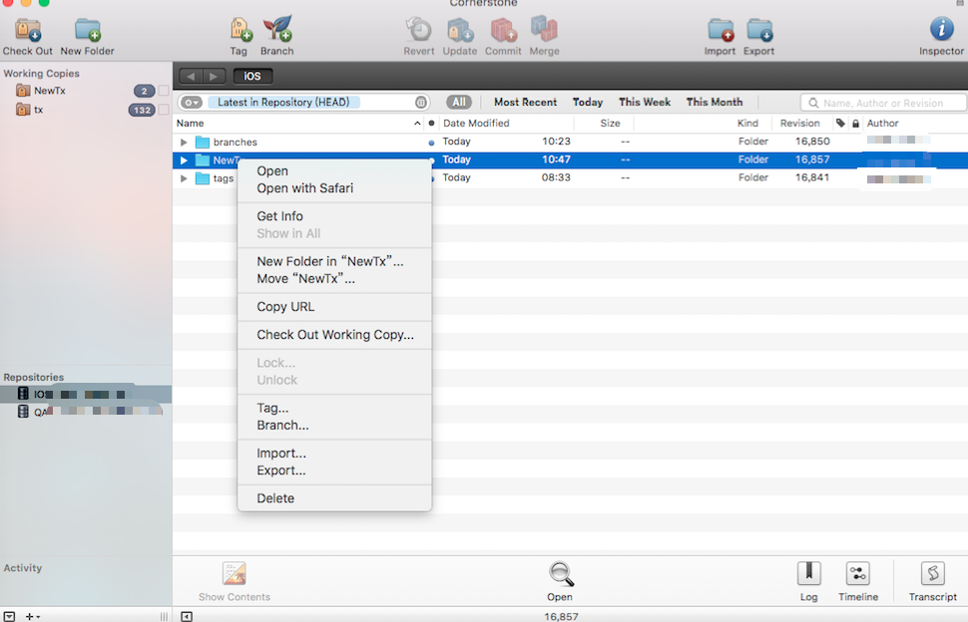Screen dimensions: 968x622
Task: Click the tag column header icon
Action: pyautogui.click(x=840, y=124)
